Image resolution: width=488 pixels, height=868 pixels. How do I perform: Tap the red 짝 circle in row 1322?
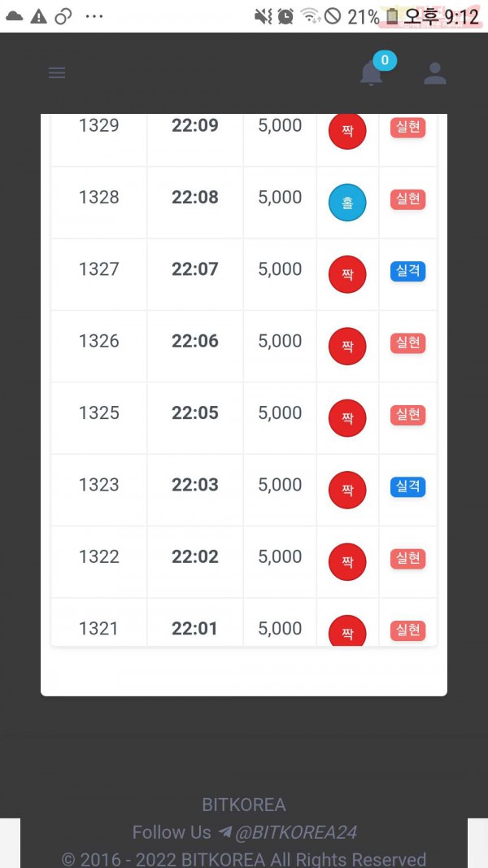click(x=347, y=562)
